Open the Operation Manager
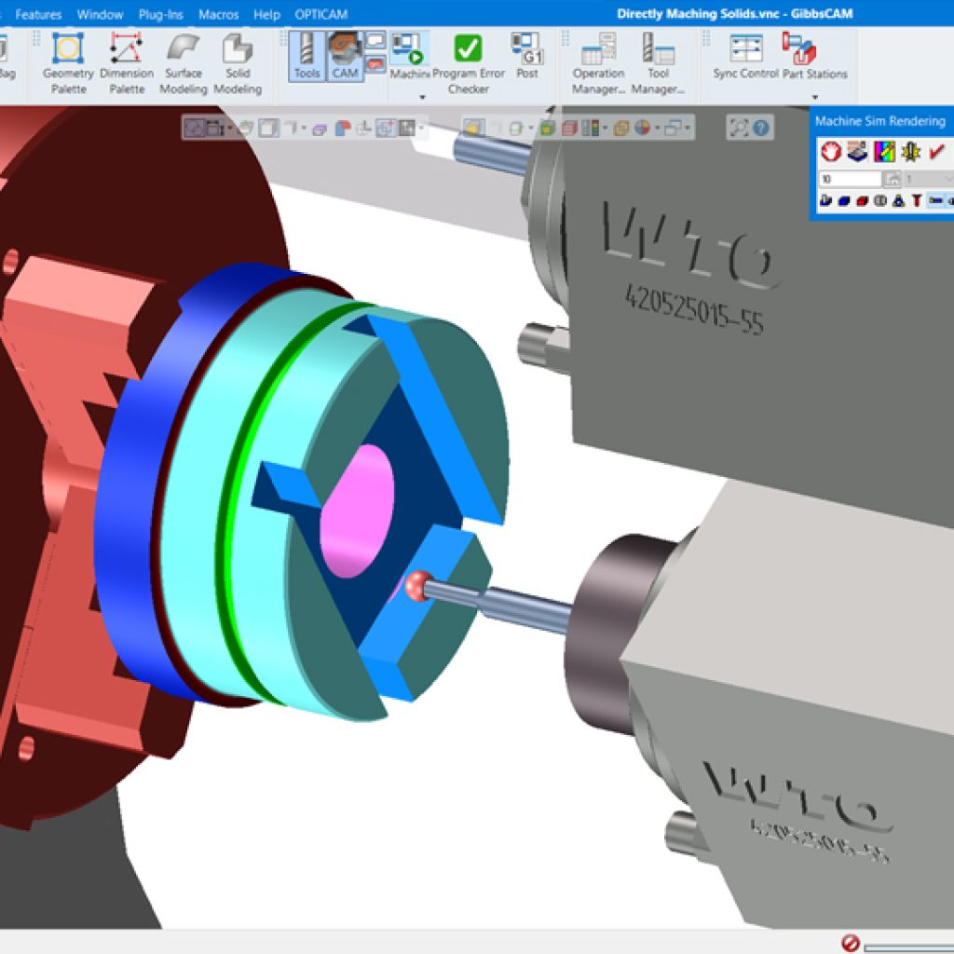954x954 pixels. [x=598, y=61]
